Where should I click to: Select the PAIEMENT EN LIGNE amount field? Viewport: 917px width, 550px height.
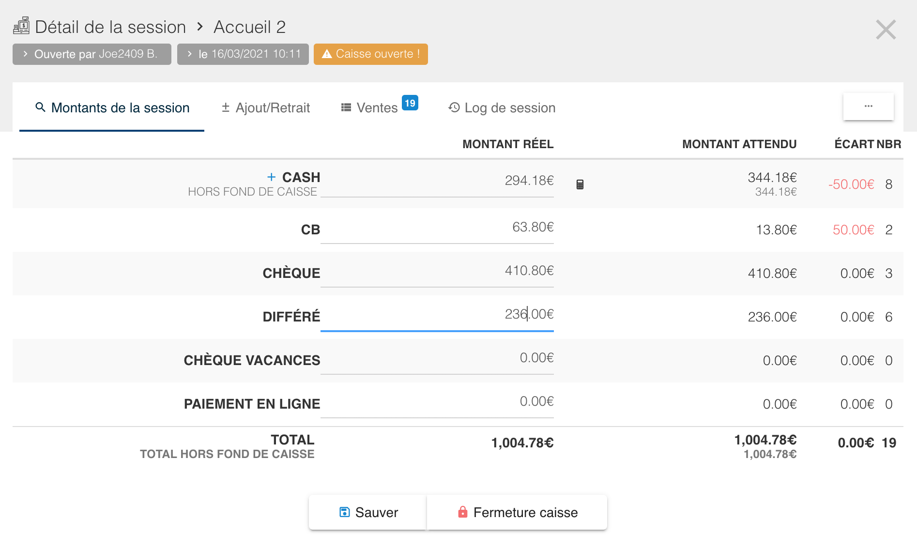point(437,402)
